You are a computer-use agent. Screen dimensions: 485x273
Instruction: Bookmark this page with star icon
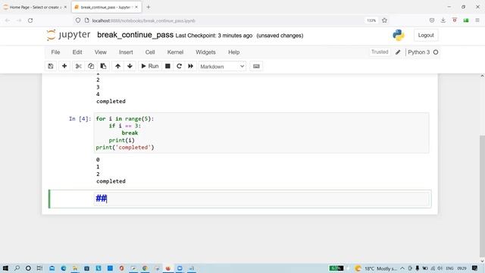pos(384,20)
